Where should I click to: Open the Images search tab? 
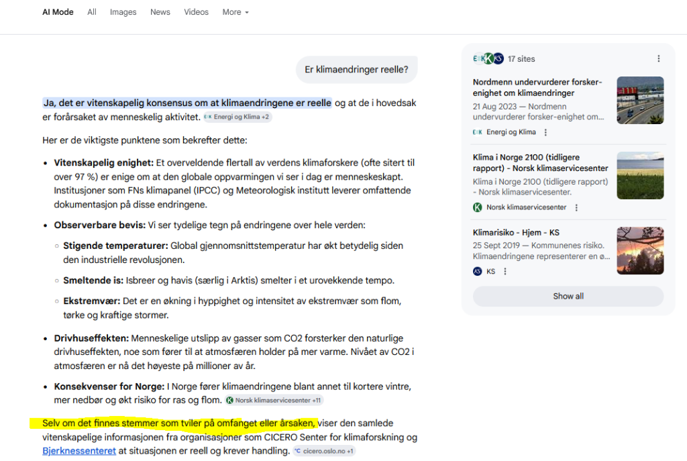(x=123, y=12)
